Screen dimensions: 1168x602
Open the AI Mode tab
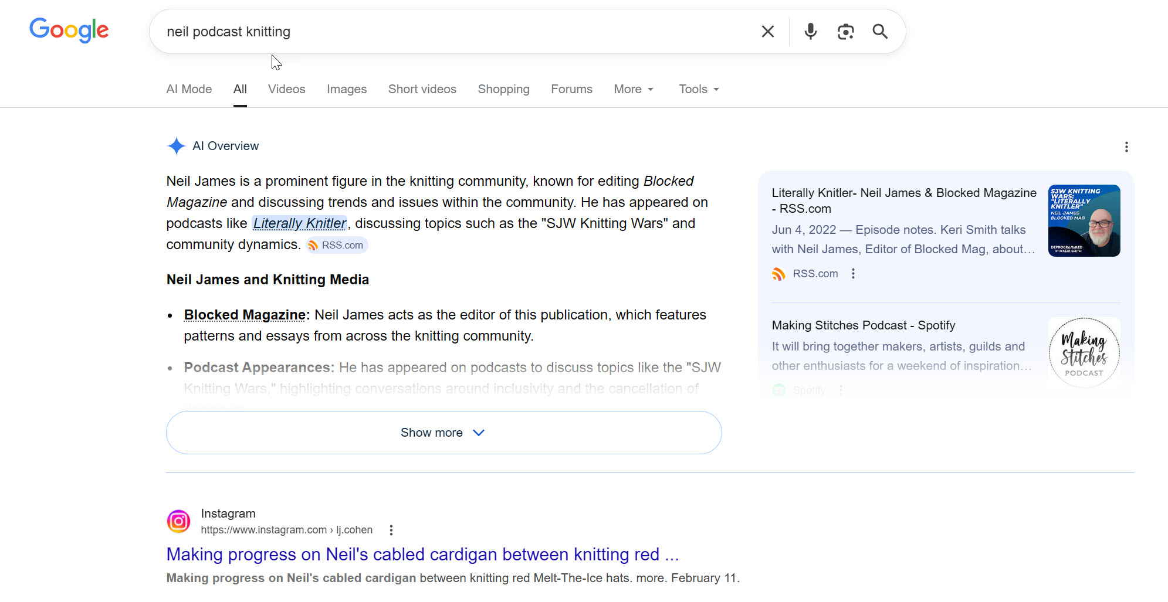189,89
